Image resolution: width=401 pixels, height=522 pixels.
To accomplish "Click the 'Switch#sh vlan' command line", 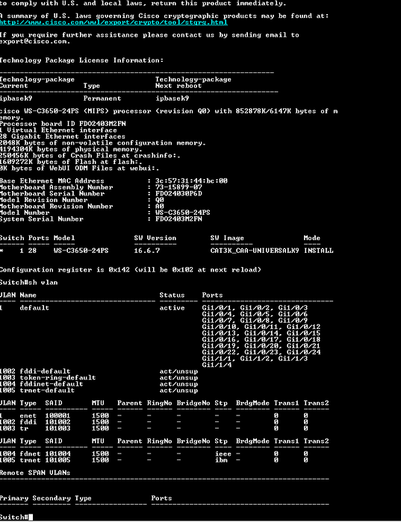I will click(x=28, y=283).
